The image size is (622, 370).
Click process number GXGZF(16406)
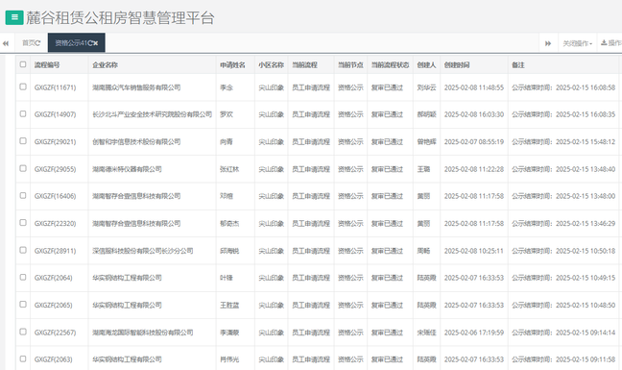55,196
